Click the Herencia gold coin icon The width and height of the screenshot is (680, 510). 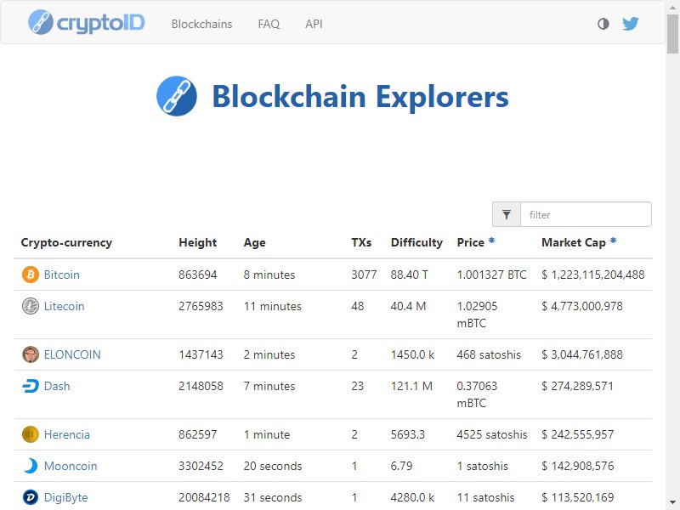[31, 434]
